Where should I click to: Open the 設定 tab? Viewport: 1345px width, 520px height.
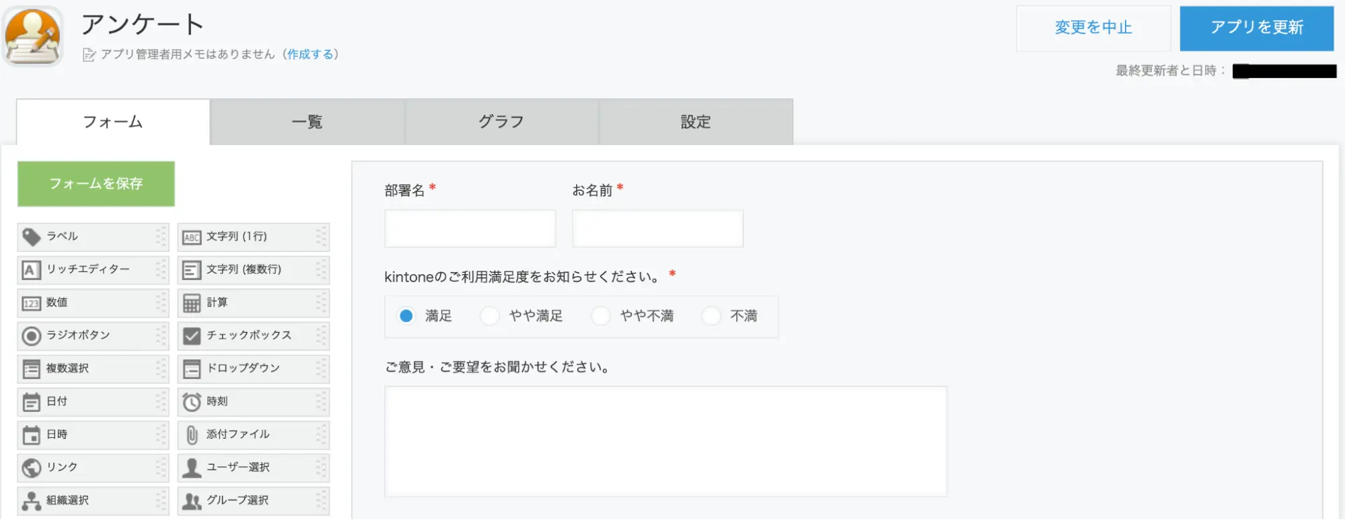[x=695, y=122]
